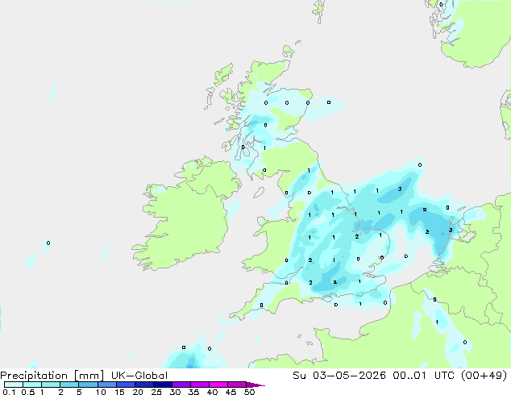
Task: Choose the 25–30 mm navy legend swatch
Action: tap(163, 385)
